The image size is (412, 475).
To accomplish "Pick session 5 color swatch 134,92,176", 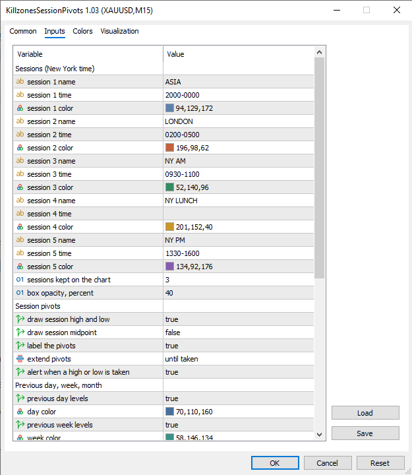I will pos(169,267).
